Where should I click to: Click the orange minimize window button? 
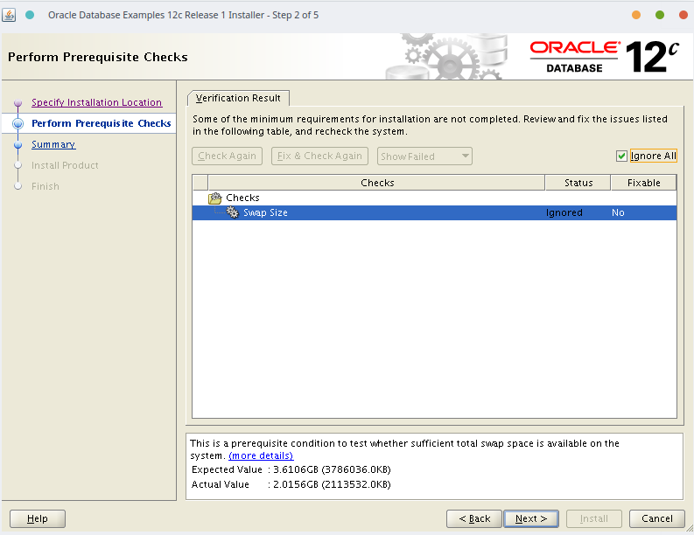(636, 15)
